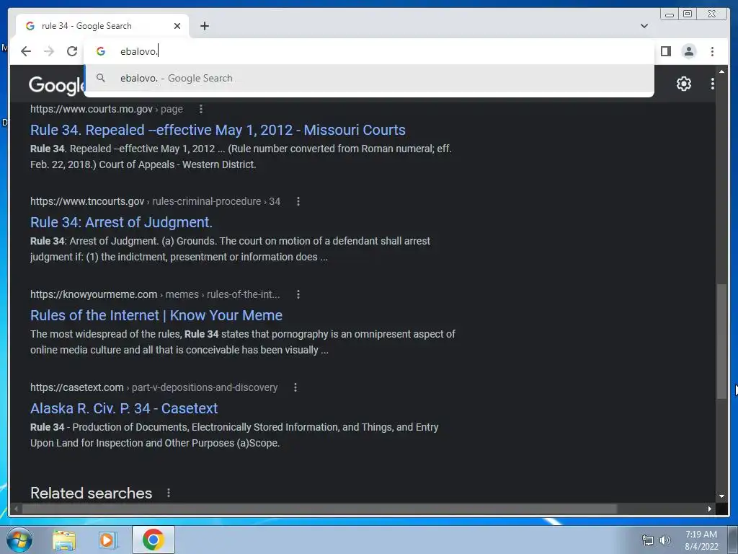Open more options for knowyourmeme.com result
This screenshot has width=738, height=554.
[x=298, y=294]
